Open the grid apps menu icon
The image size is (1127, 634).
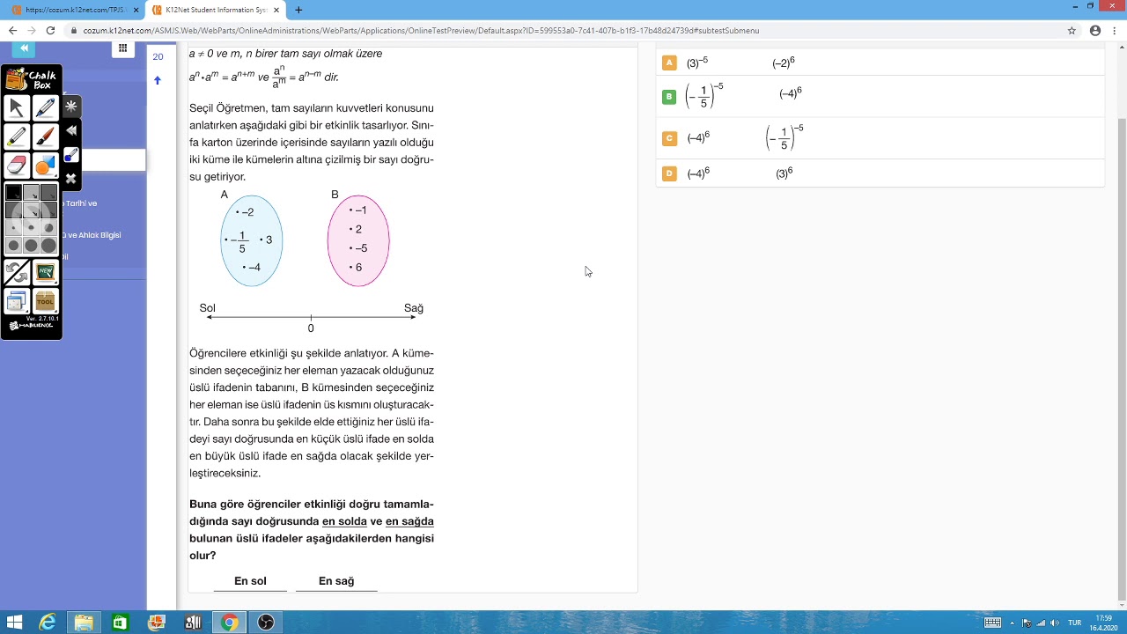click(x=122, y=48)
